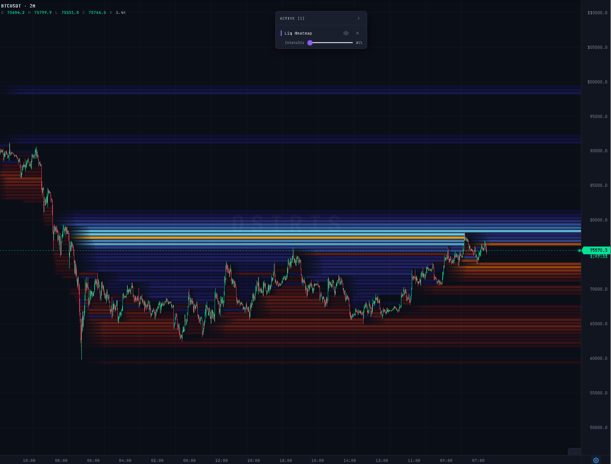
Task: Click the Intensity label
Action: click(x=295, y=43)
